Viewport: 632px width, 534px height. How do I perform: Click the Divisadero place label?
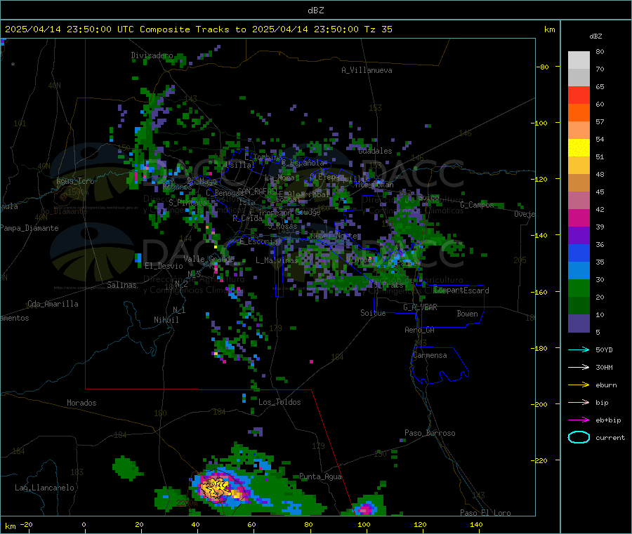click(152, 55)
